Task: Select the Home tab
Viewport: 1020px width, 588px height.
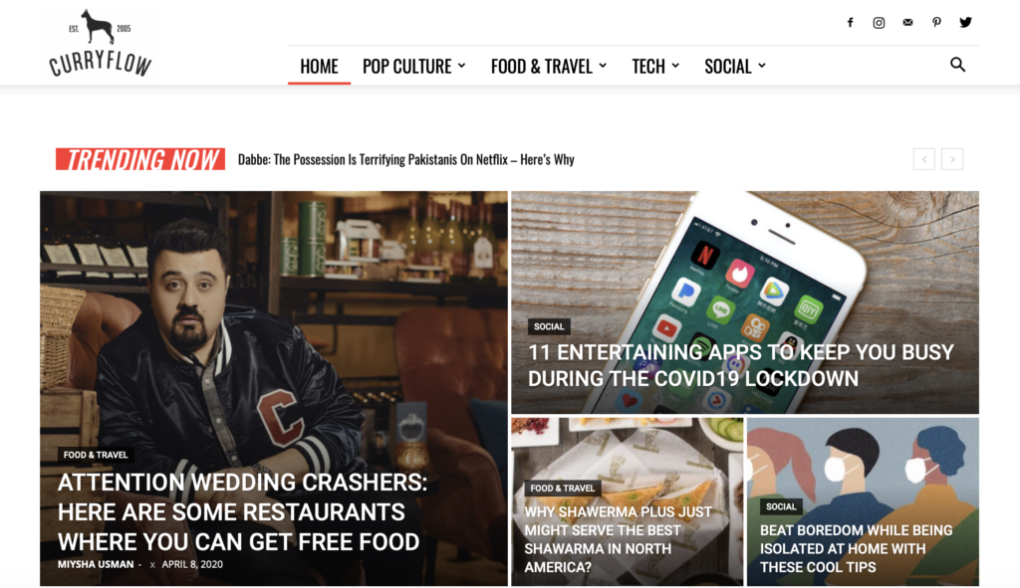Action: coord(319,67)
